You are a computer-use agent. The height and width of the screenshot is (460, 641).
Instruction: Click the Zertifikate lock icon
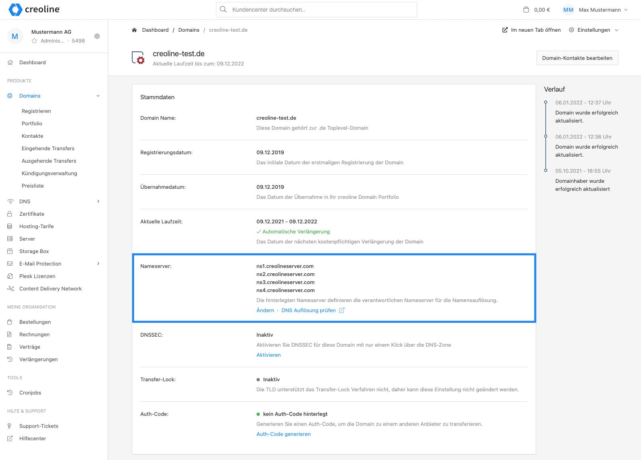(10, 214)
